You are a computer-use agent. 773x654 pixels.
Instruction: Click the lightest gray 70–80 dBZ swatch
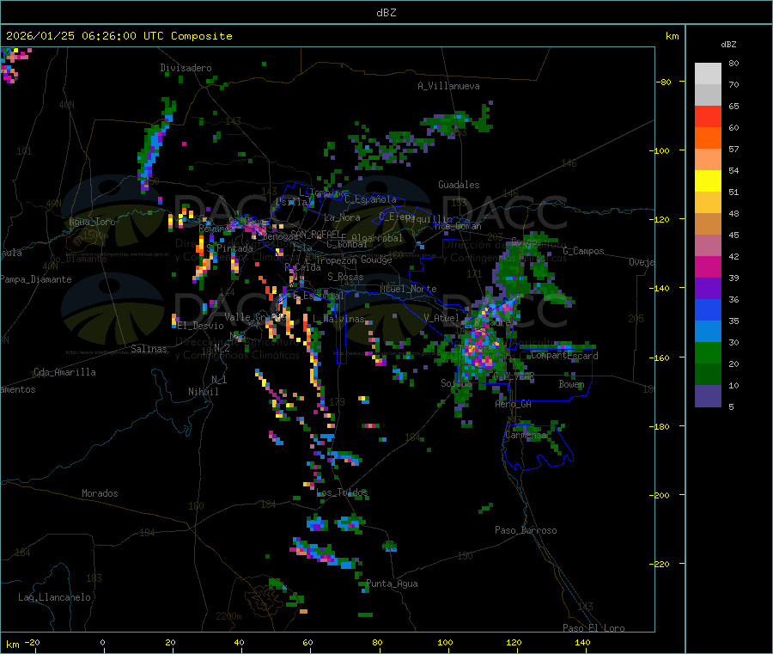tap(708, 74)
